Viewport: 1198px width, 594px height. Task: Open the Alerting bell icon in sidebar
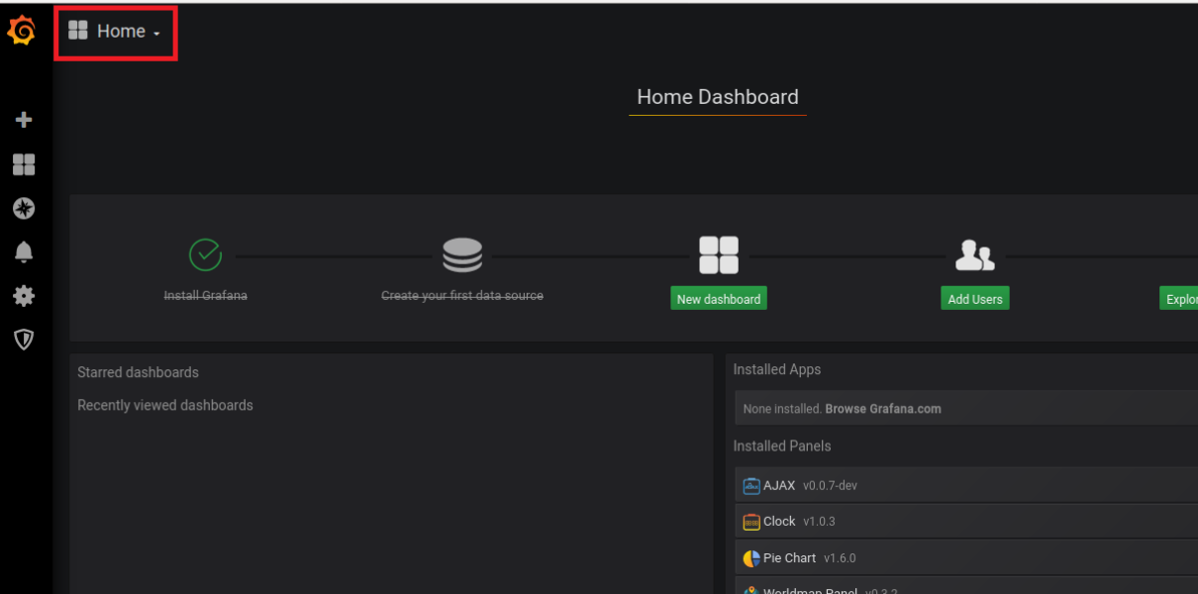(24, 252)
